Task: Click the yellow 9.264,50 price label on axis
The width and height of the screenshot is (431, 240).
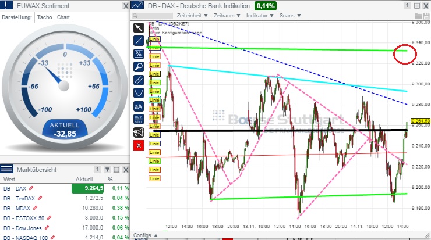Action: (x=421, y=121)
